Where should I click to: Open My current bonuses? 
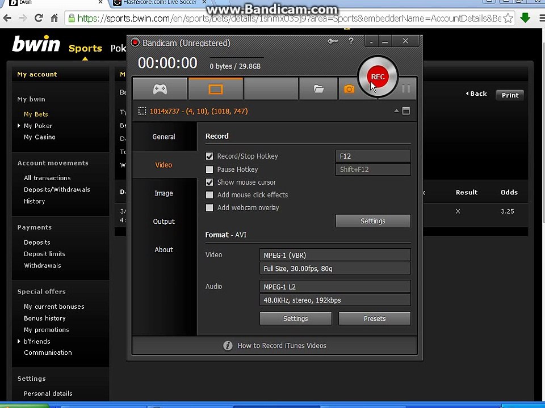point(54,307)
